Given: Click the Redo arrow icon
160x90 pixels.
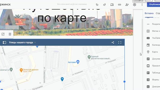Looking at the screenshot, I should pyautogui.click(x=104, y=4).
